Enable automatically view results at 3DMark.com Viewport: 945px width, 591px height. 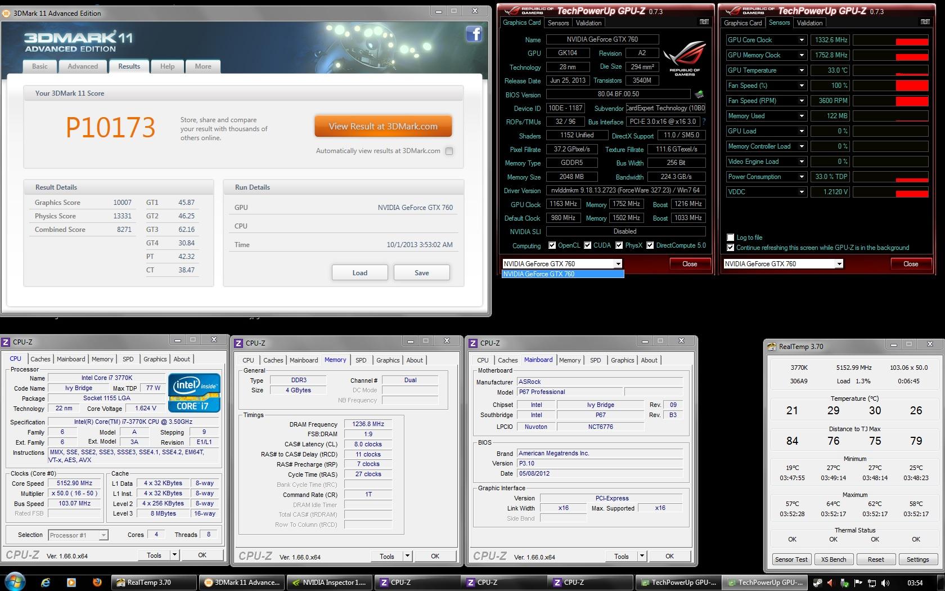(x=449, y=151)
